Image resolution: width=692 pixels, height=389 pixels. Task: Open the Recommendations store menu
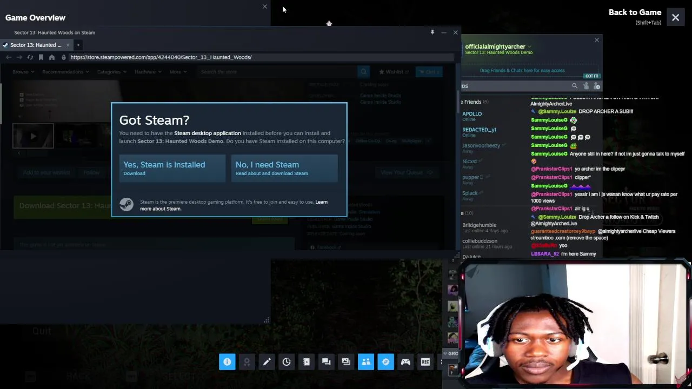65,72
